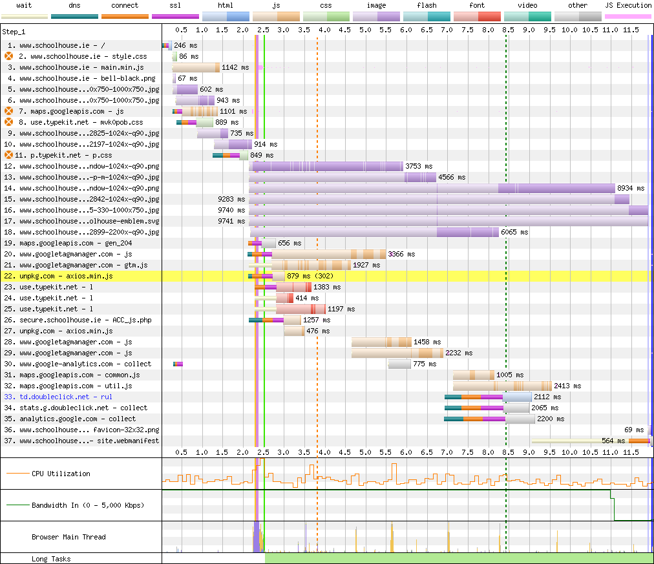Click the 8934 ms timing label
The width and height of the screenshot is (654, 564).
tap(631, 188)
